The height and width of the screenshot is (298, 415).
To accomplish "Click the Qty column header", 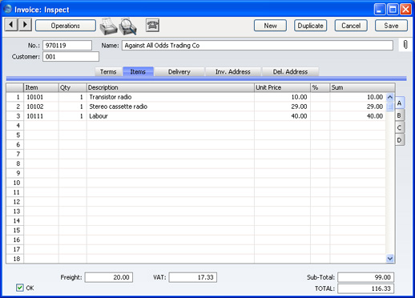I will pyautogui.click(x=73, y=87).
